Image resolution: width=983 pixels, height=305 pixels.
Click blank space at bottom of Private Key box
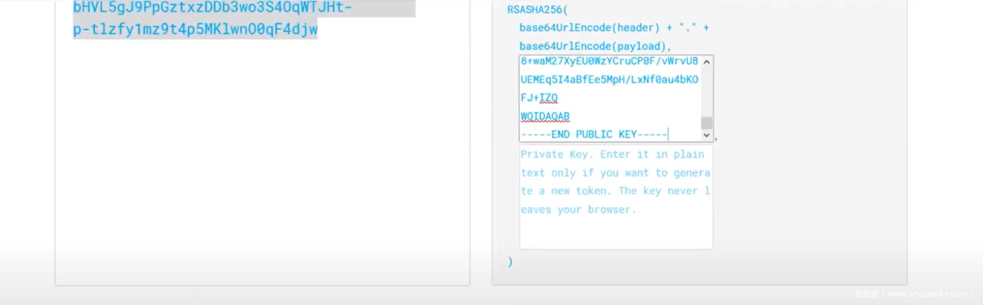(616, 235)
